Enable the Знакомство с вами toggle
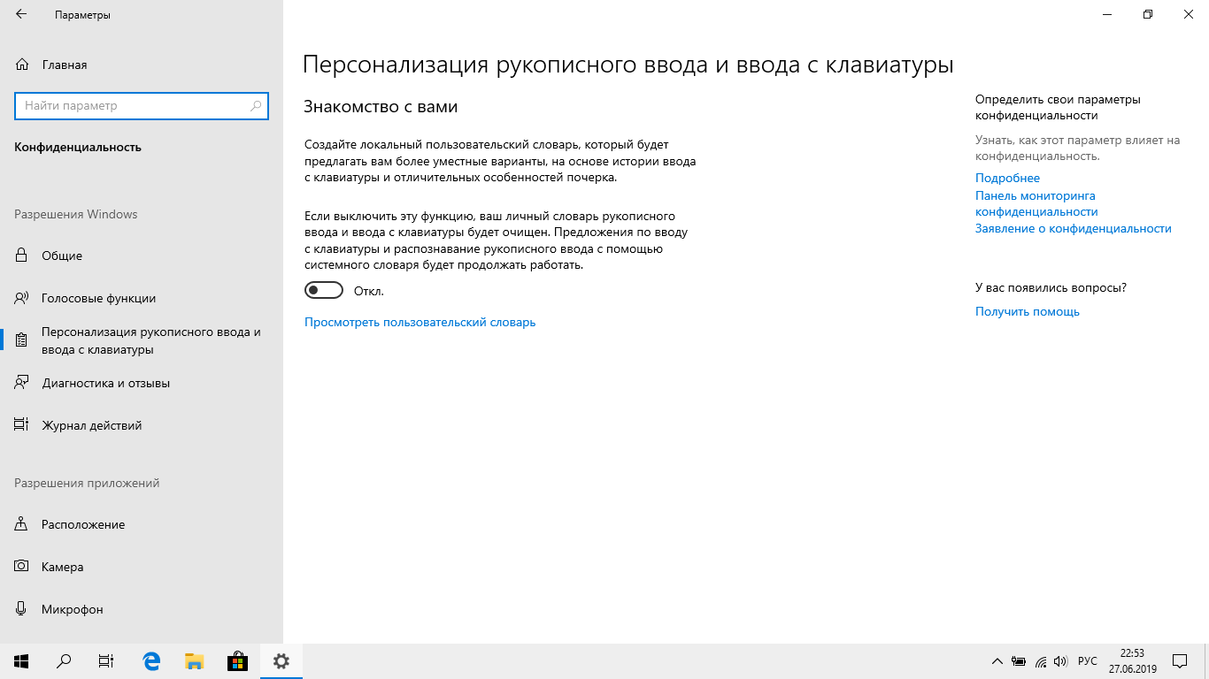Screen dimensions: 1209x679 click(323, 291)
